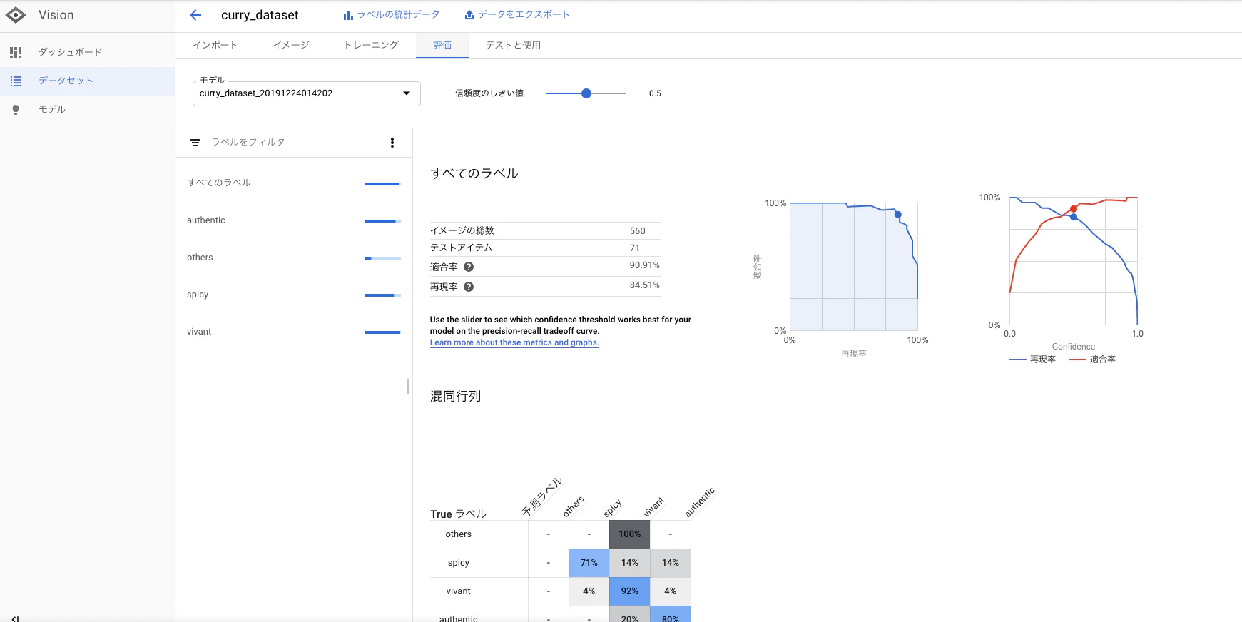Image resolution: width=1242 pixels, height=622 pixels.
Task: Go back using the left arrow
Action: click(x=195, y=15)
